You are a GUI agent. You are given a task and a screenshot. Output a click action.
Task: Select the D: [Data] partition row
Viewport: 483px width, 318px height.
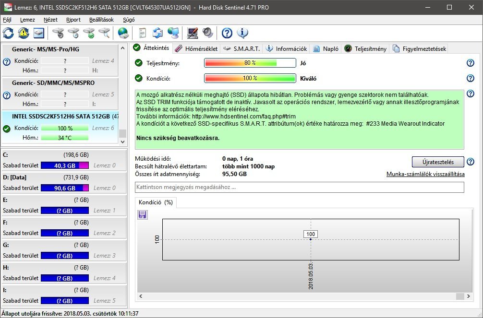[64, 183]
